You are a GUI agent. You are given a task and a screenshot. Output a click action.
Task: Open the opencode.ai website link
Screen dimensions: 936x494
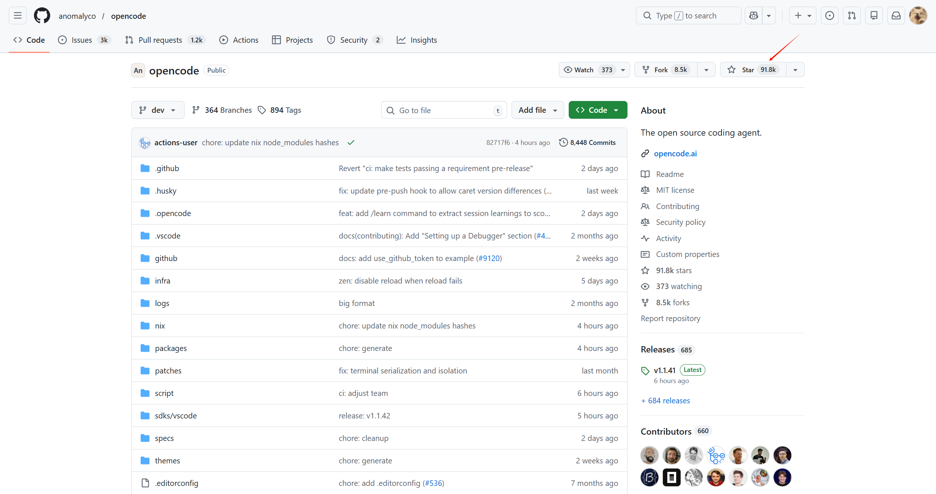pos(675,153)
